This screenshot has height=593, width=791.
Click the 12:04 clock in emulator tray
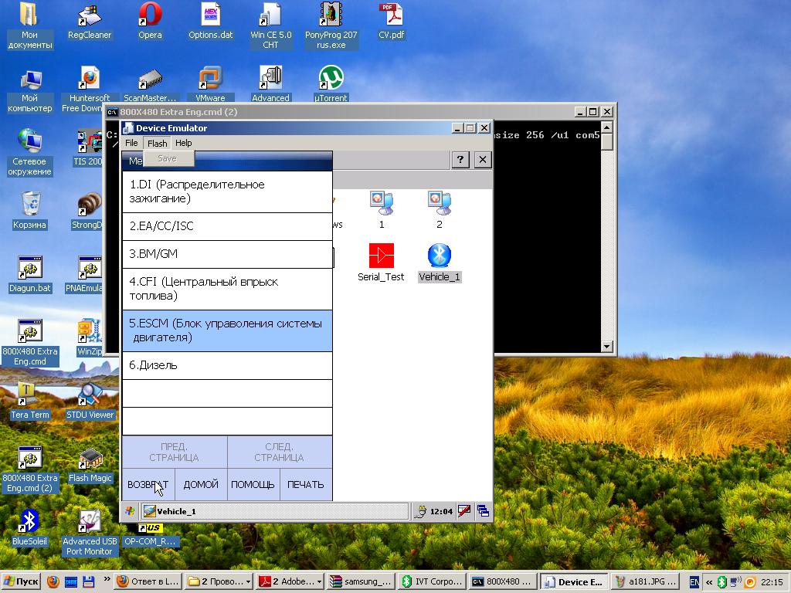pyautogui.click(x=441, y=512)
